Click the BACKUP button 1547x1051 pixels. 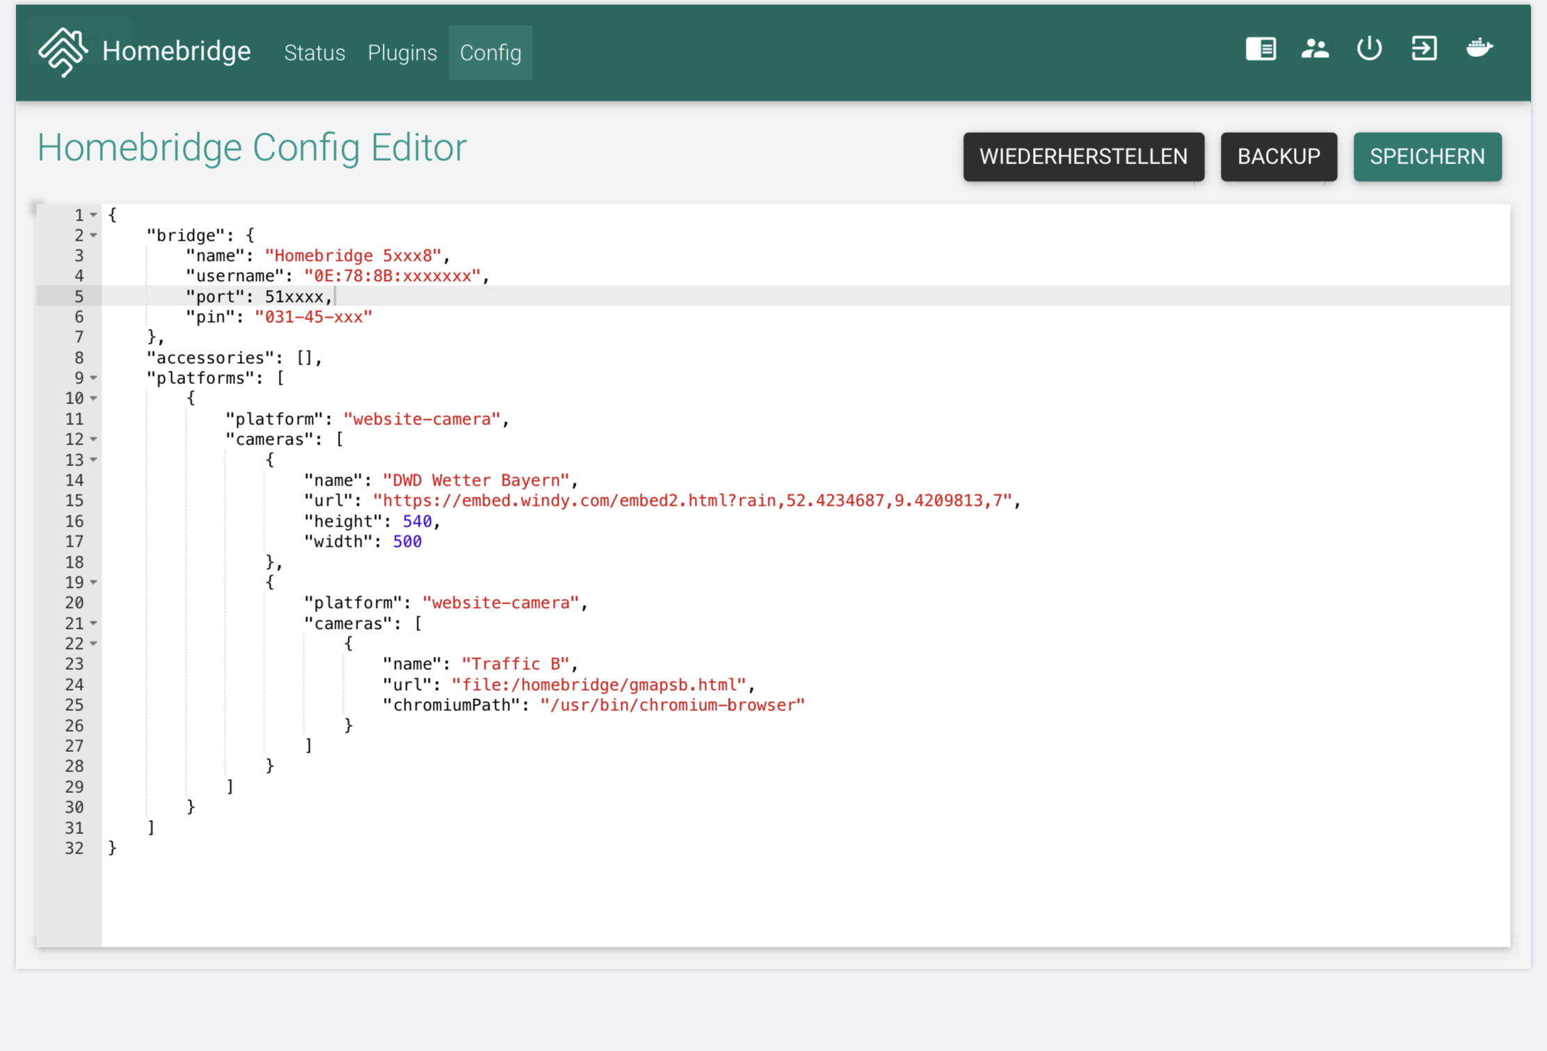pos(1279,157)
